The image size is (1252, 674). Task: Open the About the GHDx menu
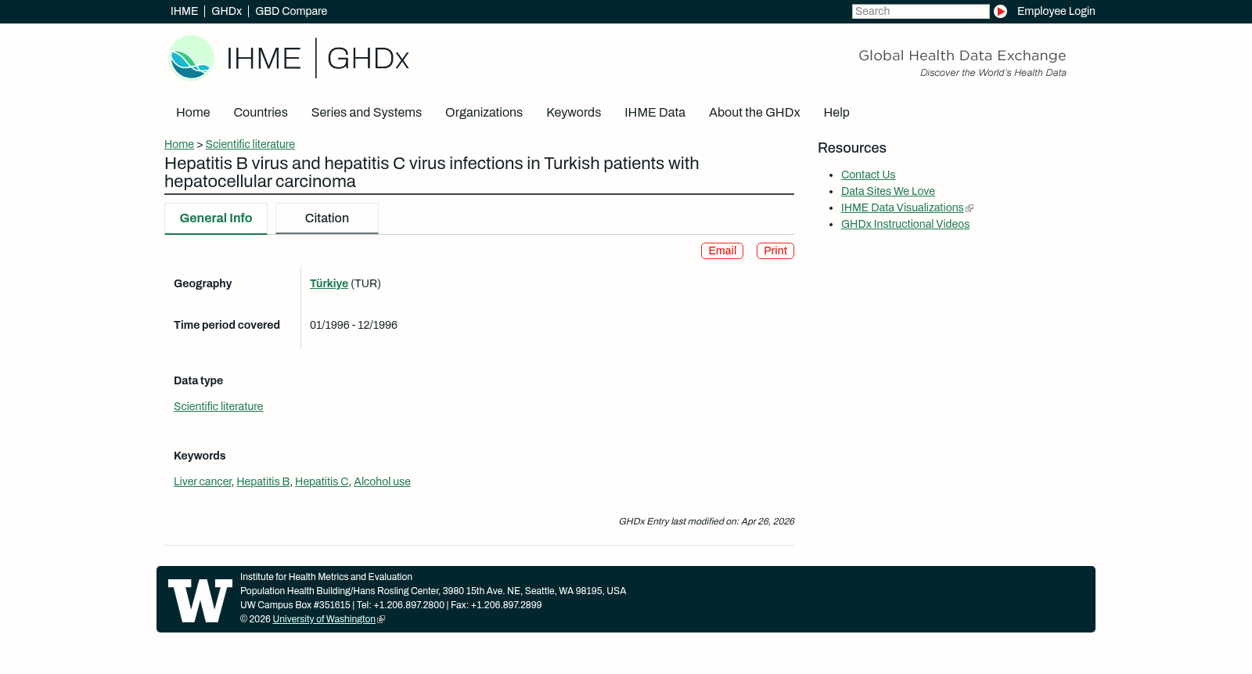754,113
